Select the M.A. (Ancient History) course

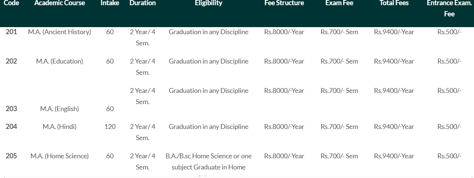(x=59, y=32)
